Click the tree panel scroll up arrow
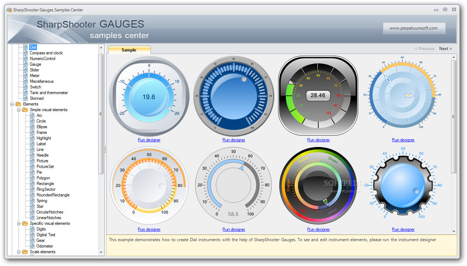 [x=101, y=48]
